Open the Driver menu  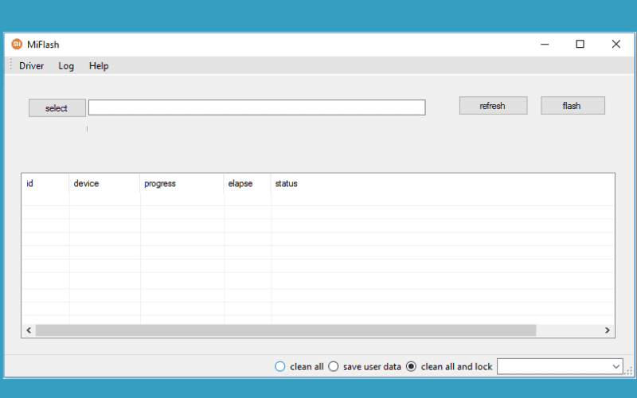[31, 66]
